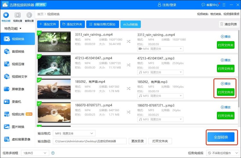Image resolution: width=241 pixels, height=158 pixels.
Task: Click the 添加文件 button
Action: pos(48,24)
